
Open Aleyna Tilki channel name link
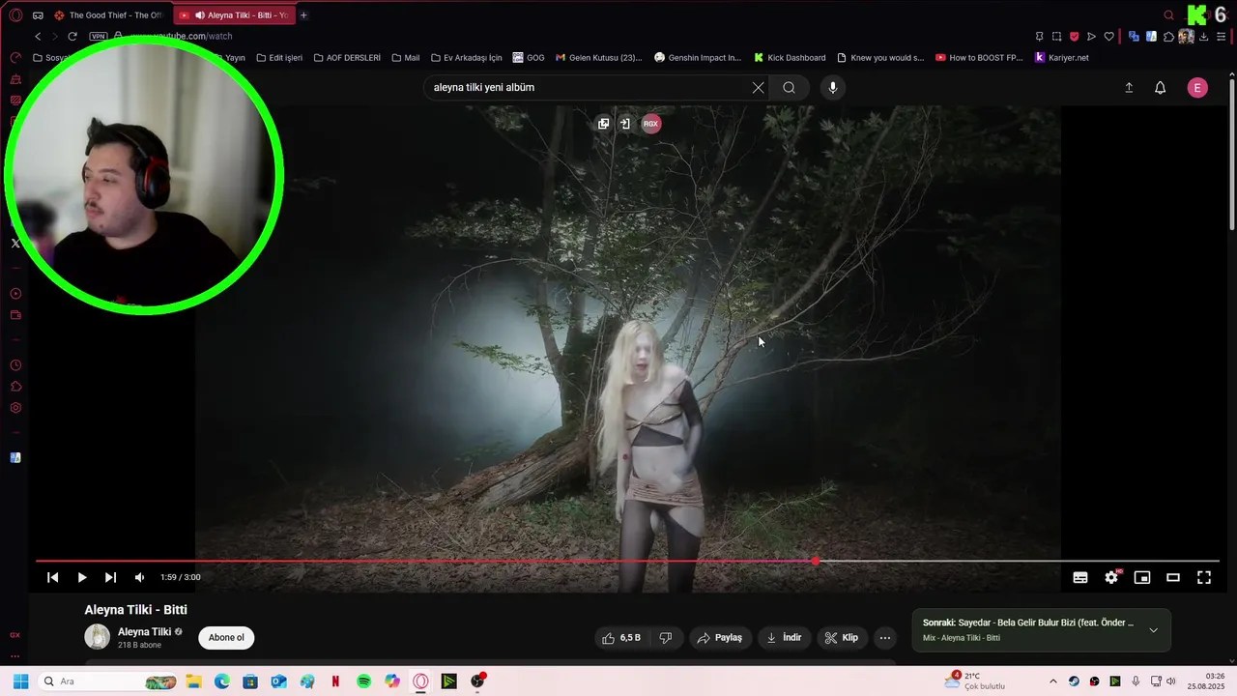point(144,631)
